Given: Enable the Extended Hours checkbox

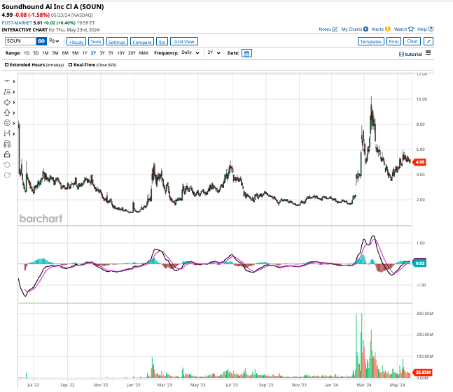Looking at the screenshot, I should tap(8, 65).
